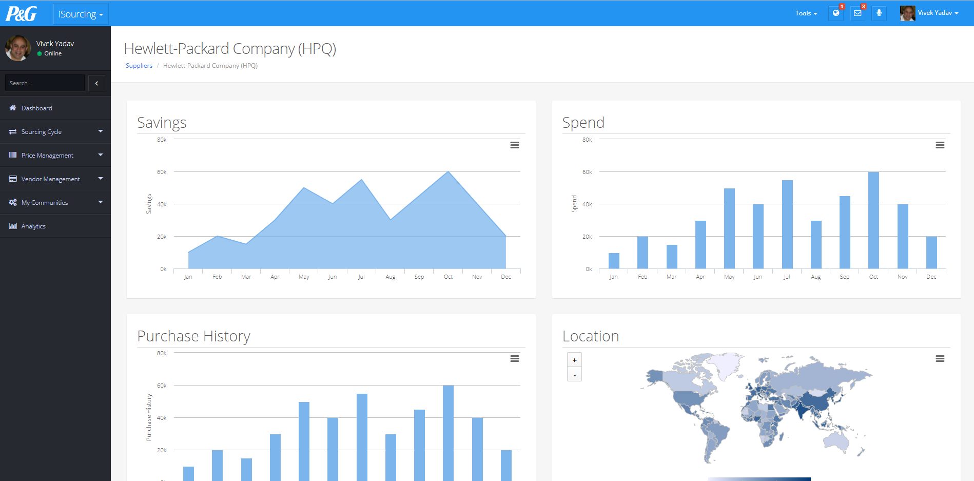Click the header user avatar thumbnail
This screenshot has width=974, height=481.
(x=907, y=13)
